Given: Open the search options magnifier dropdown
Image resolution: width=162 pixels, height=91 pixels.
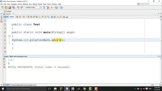Looking at the screenshot, I should coord(138,4).
